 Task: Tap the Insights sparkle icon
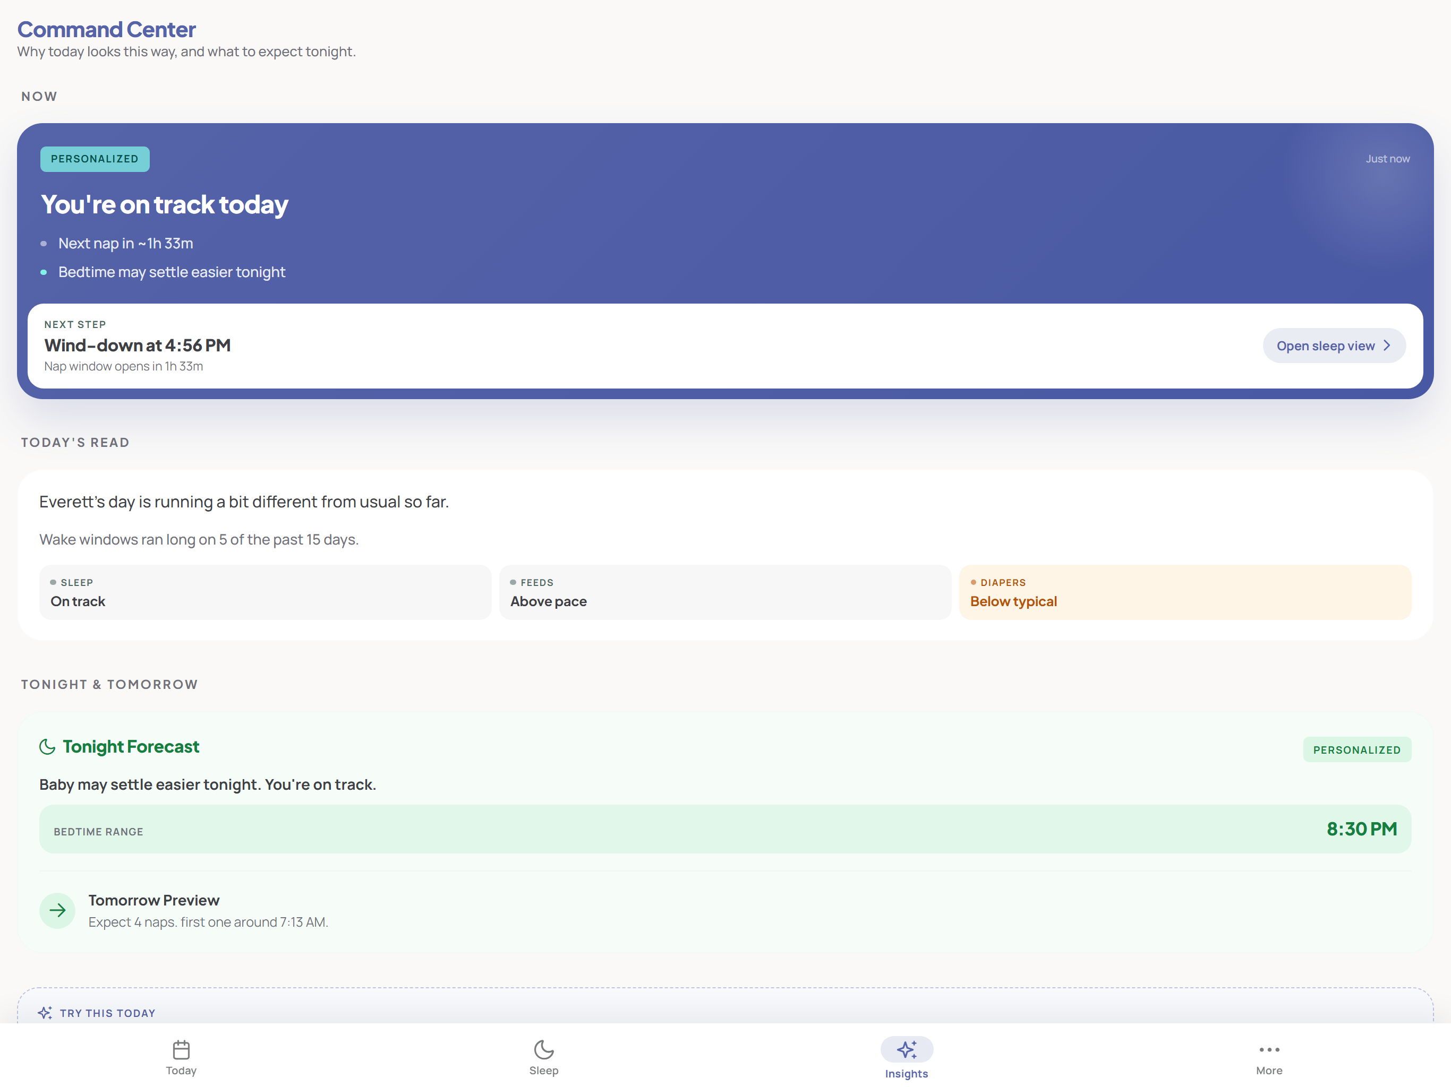tap(907, 1050)
